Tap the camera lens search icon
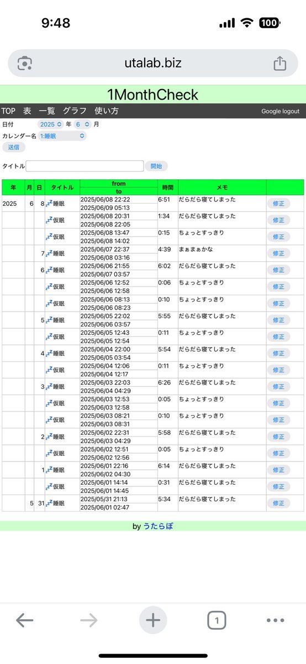Image resolution: width=306 pixels, height=664 pixels. [25, 63]
